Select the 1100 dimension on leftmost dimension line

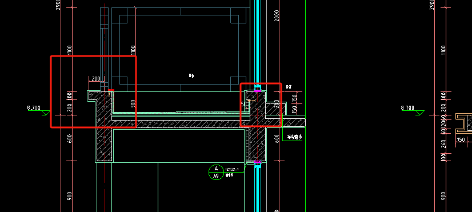tap(70, 50)
